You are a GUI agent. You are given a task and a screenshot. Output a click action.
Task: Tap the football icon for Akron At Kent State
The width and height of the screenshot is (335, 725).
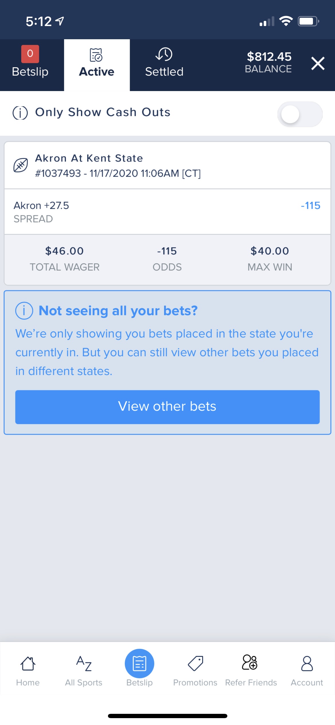[21, 165]
